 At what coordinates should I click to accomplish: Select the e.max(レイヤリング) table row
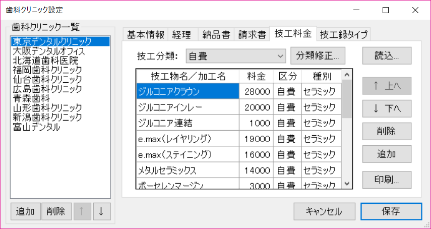click(x=188, y=138)
